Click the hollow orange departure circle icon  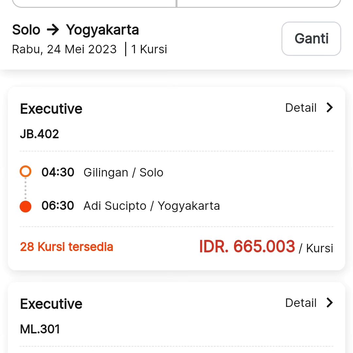click(x=25, y=171)
